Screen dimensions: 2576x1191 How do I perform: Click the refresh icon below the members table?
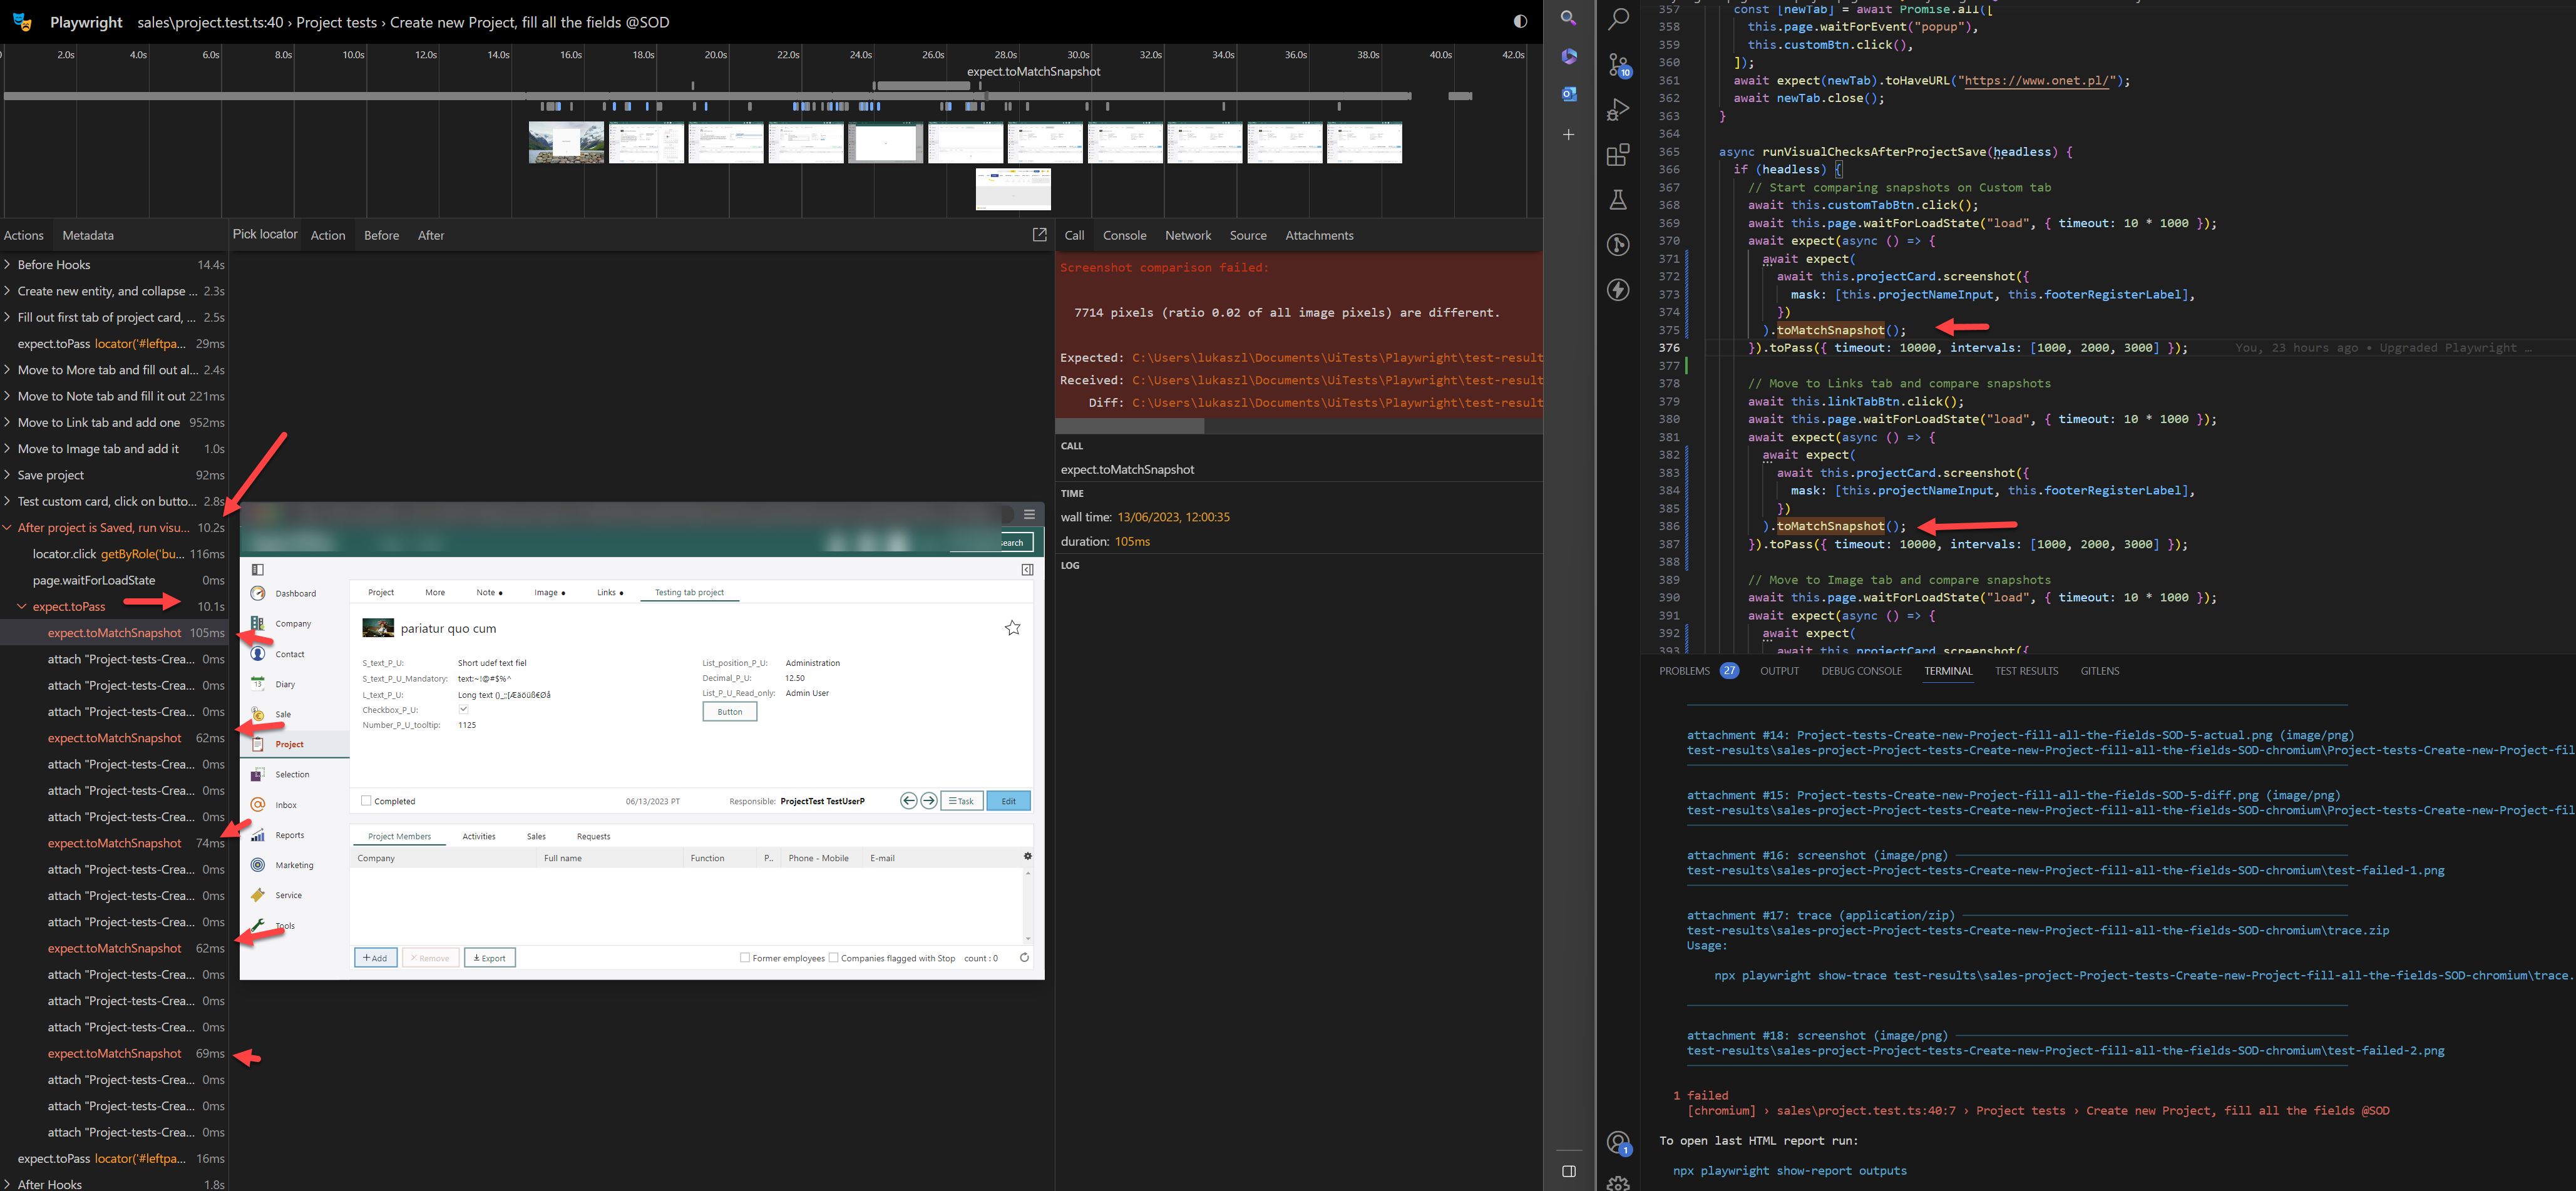pyautogui.click(x=1025, y=957)
